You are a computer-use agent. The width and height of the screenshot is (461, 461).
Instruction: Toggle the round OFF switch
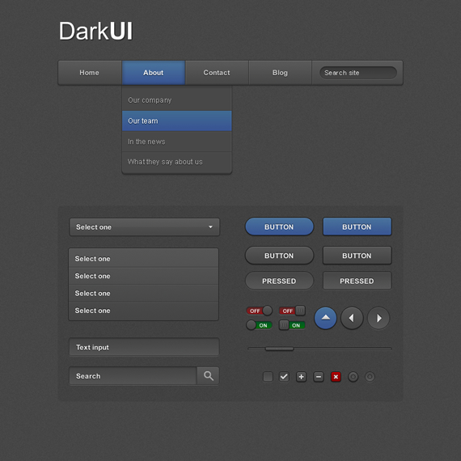(x=259, y=311)
